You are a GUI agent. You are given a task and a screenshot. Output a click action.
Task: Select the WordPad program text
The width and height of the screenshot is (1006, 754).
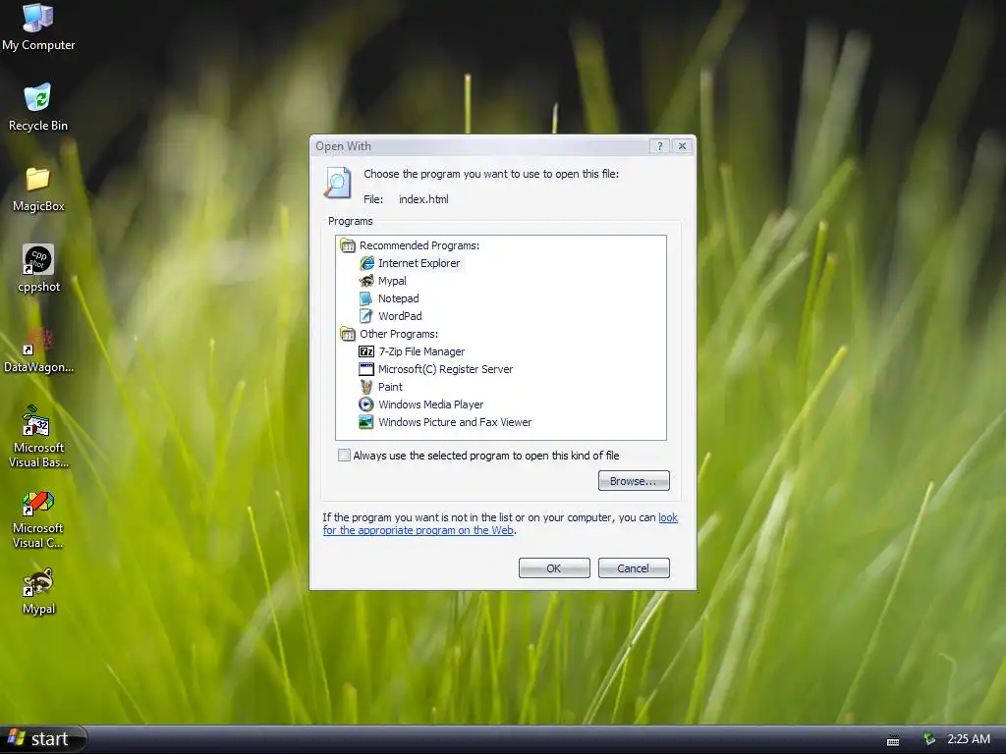[x=400, y=316]
